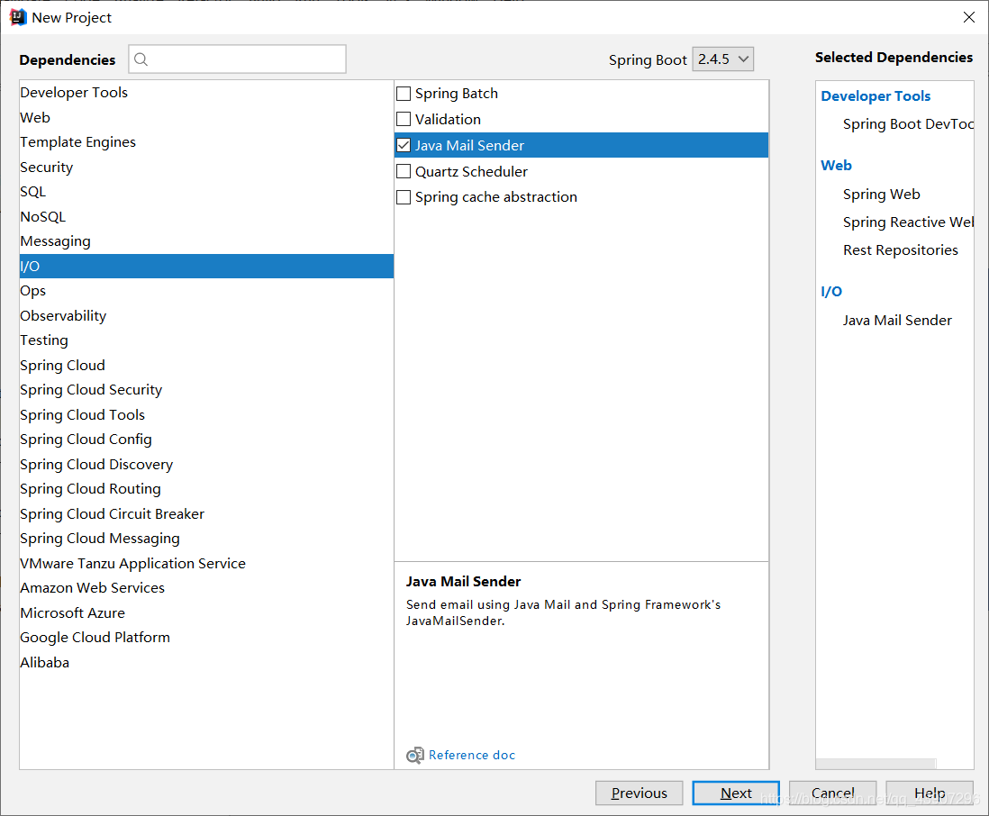This screenshot has height=816, width=989.
Task: Choose Template Engines in the category list
Action: pos(206,142)
